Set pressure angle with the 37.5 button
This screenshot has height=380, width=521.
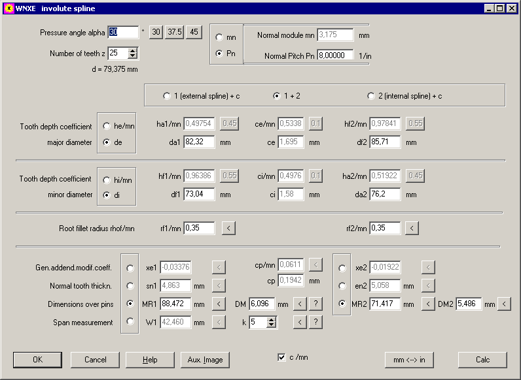tap(174, 33)
